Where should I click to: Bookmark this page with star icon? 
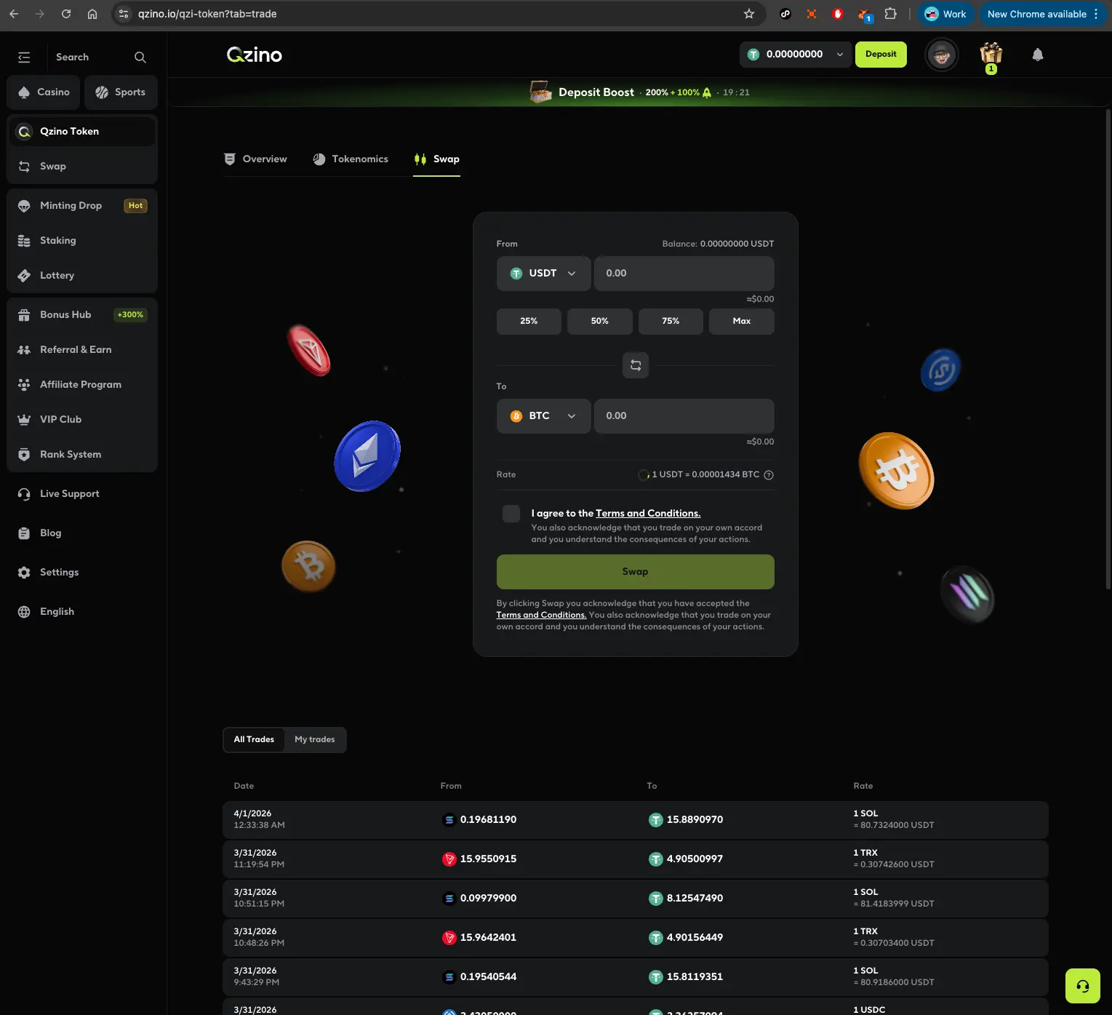tap(749, 14)
